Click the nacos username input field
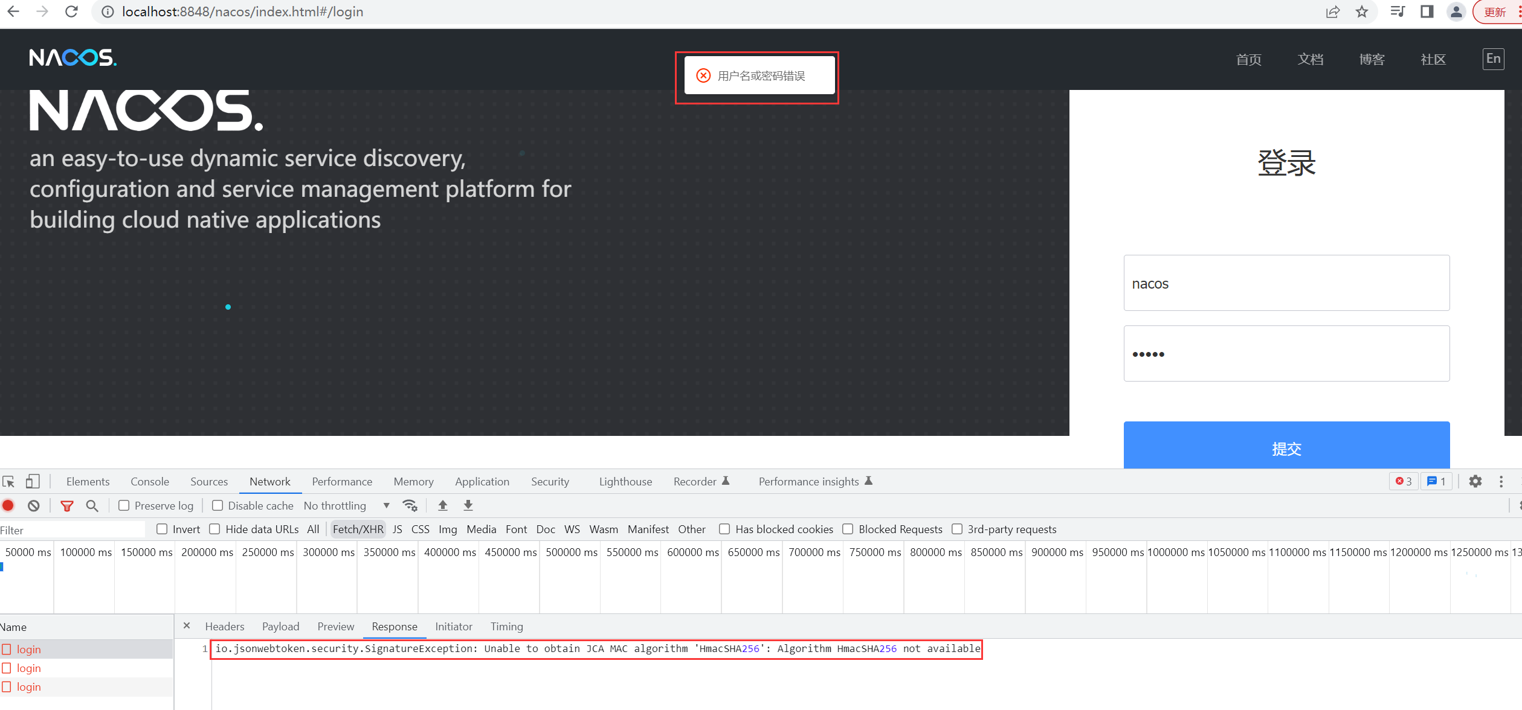 (1286, 283)
